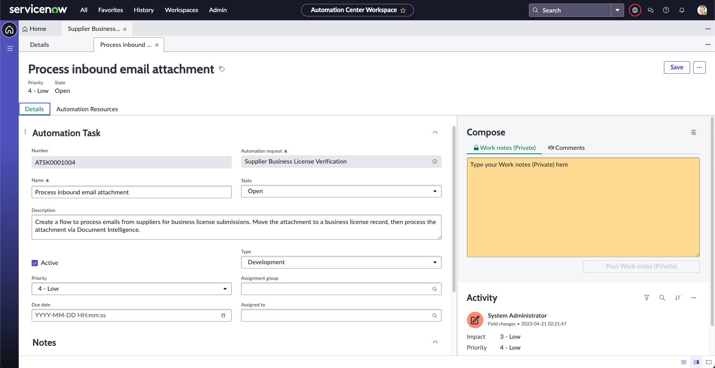Open the help question mark icon

pos(666,10)
